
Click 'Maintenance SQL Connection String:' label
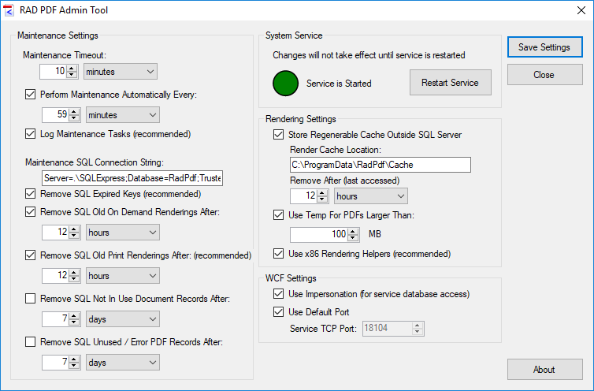[95, 162]
